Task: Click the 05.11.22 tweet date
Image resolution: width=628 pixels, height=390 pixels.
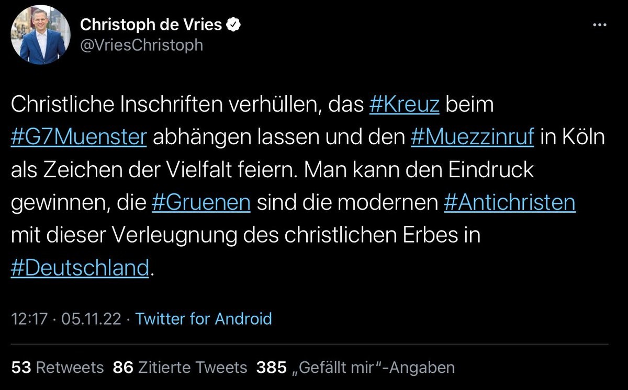Action: click(91, 318)
